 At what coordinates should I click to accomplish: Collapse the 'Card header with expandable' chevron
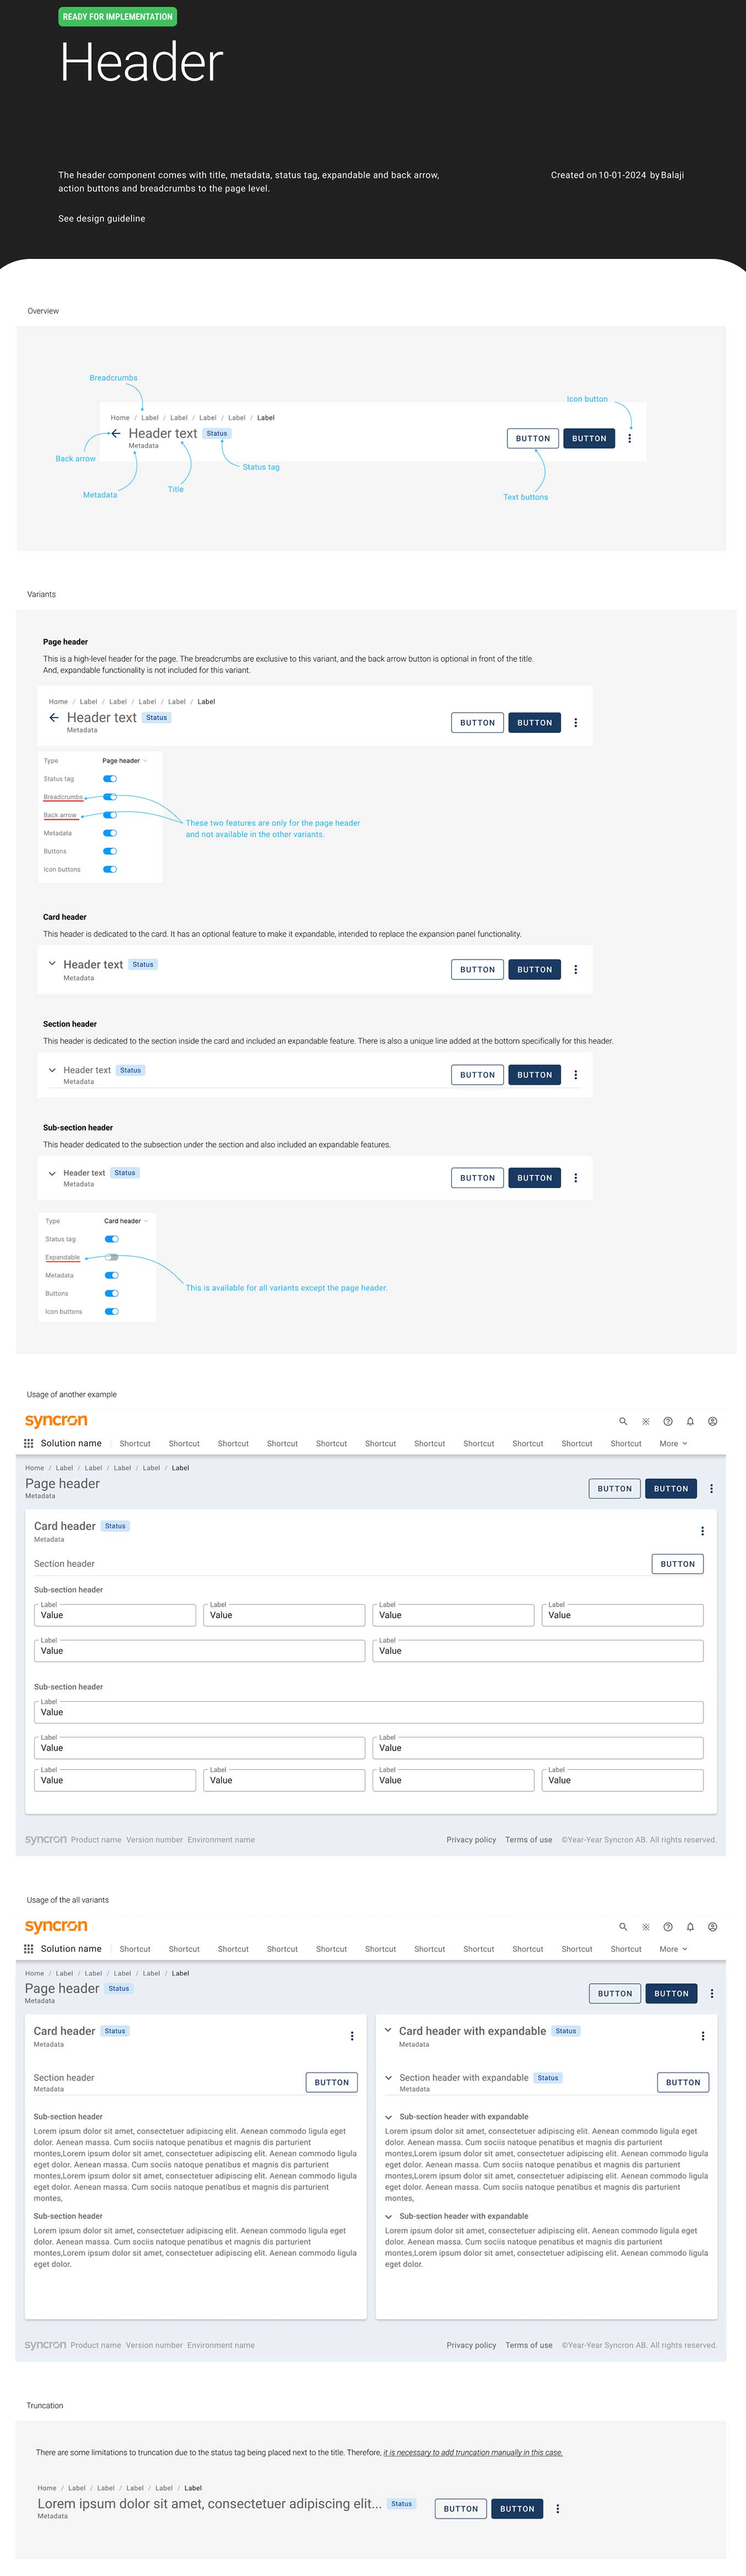pyautogui.click(x=388, y=2030)
